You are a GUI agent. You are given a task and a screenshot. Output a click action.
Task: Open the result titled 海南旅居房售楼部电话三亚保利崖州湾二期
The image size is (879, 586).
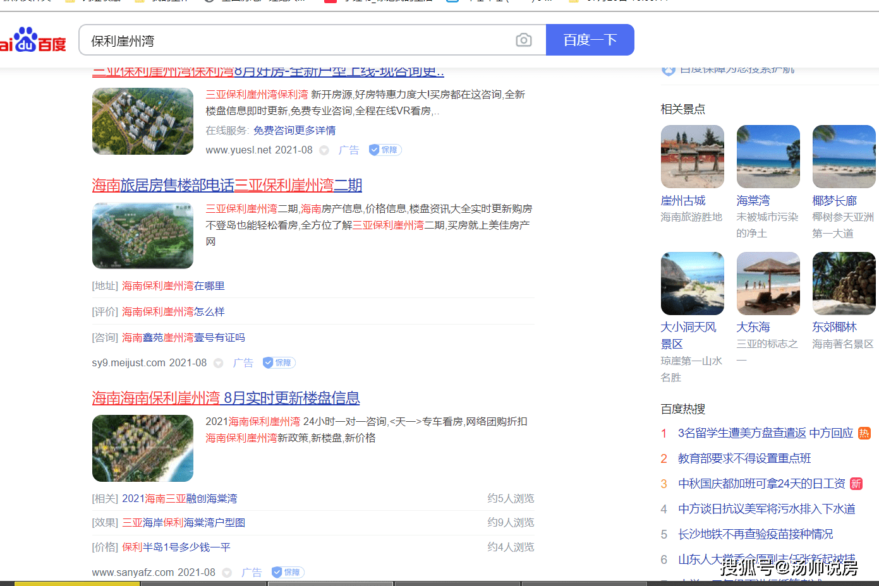point(227,185)
